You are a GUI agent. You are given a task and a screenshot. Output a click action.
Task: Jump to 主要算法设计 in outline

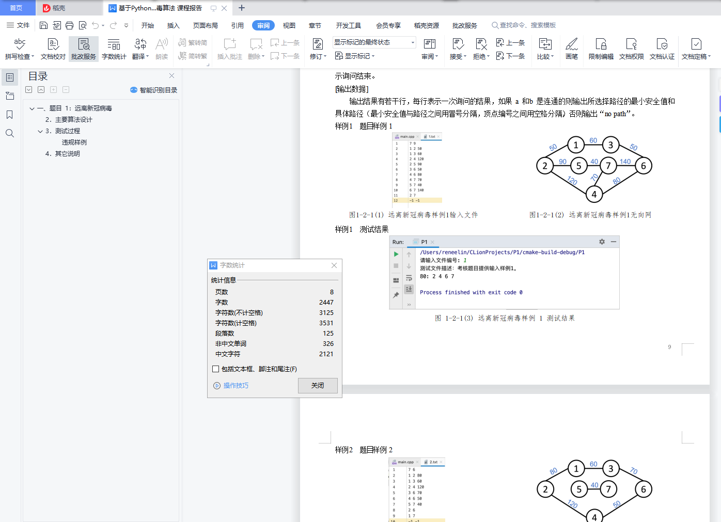[69, 120]
